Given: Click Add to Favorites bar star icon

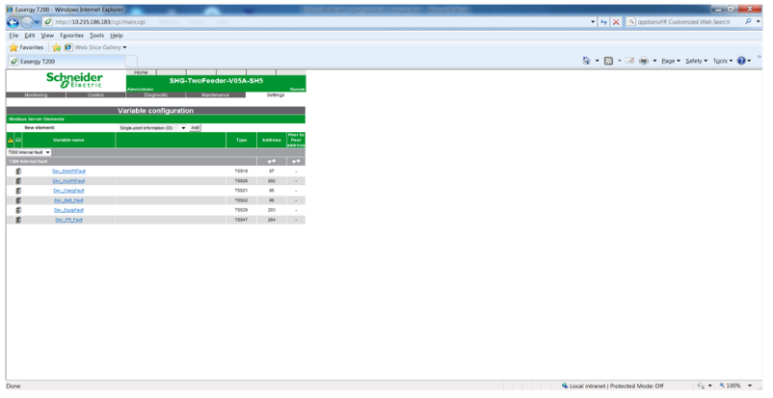Looking at the screenshot, I should (56, 47).
